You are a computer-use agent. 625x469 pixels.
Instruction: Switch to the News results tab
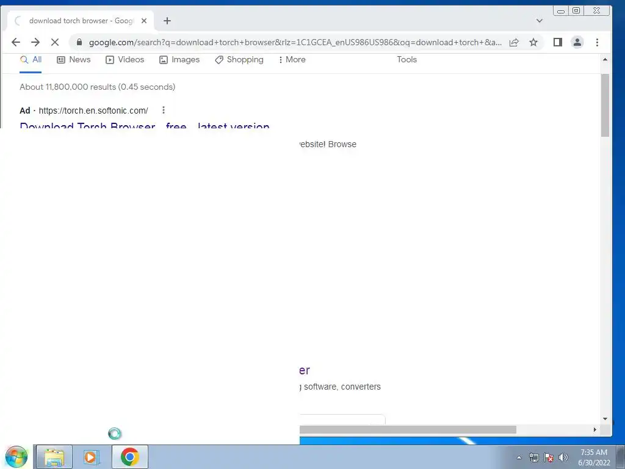point(74,60)
